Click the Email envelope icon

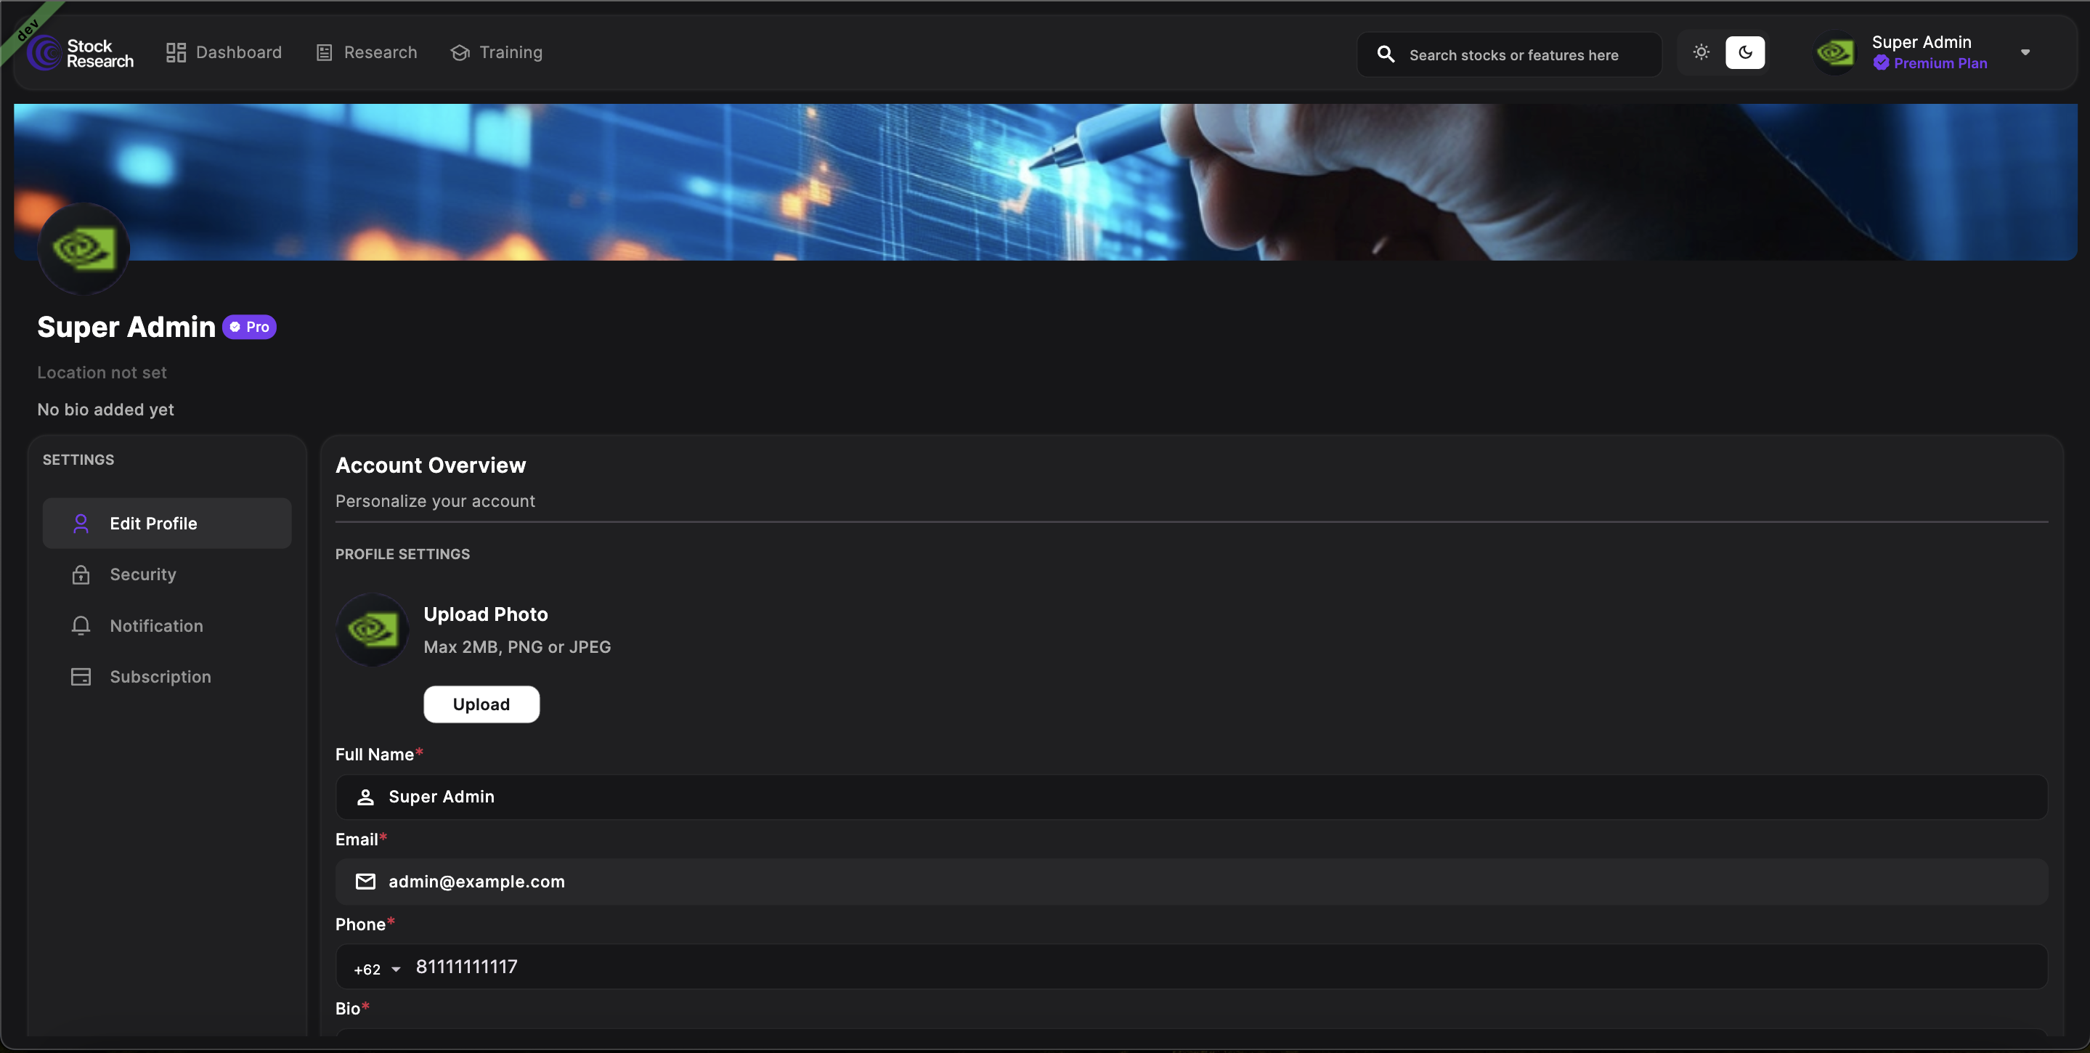366,882
